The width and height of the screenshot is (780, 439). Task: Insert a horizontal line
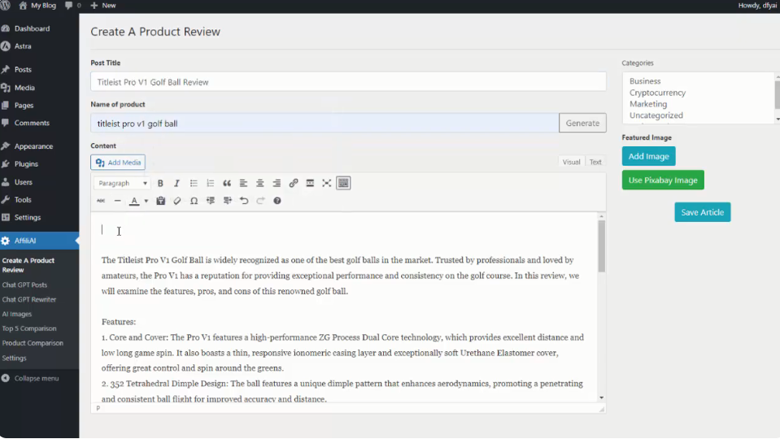[117, 201]
